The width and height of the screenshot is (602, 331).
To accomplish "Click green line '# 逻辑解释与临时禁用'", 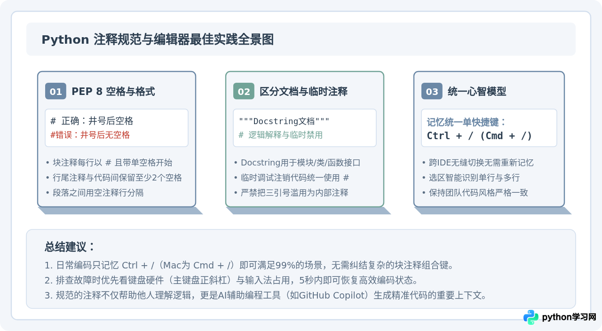I will pyautogui.click(x=280, y=135).
